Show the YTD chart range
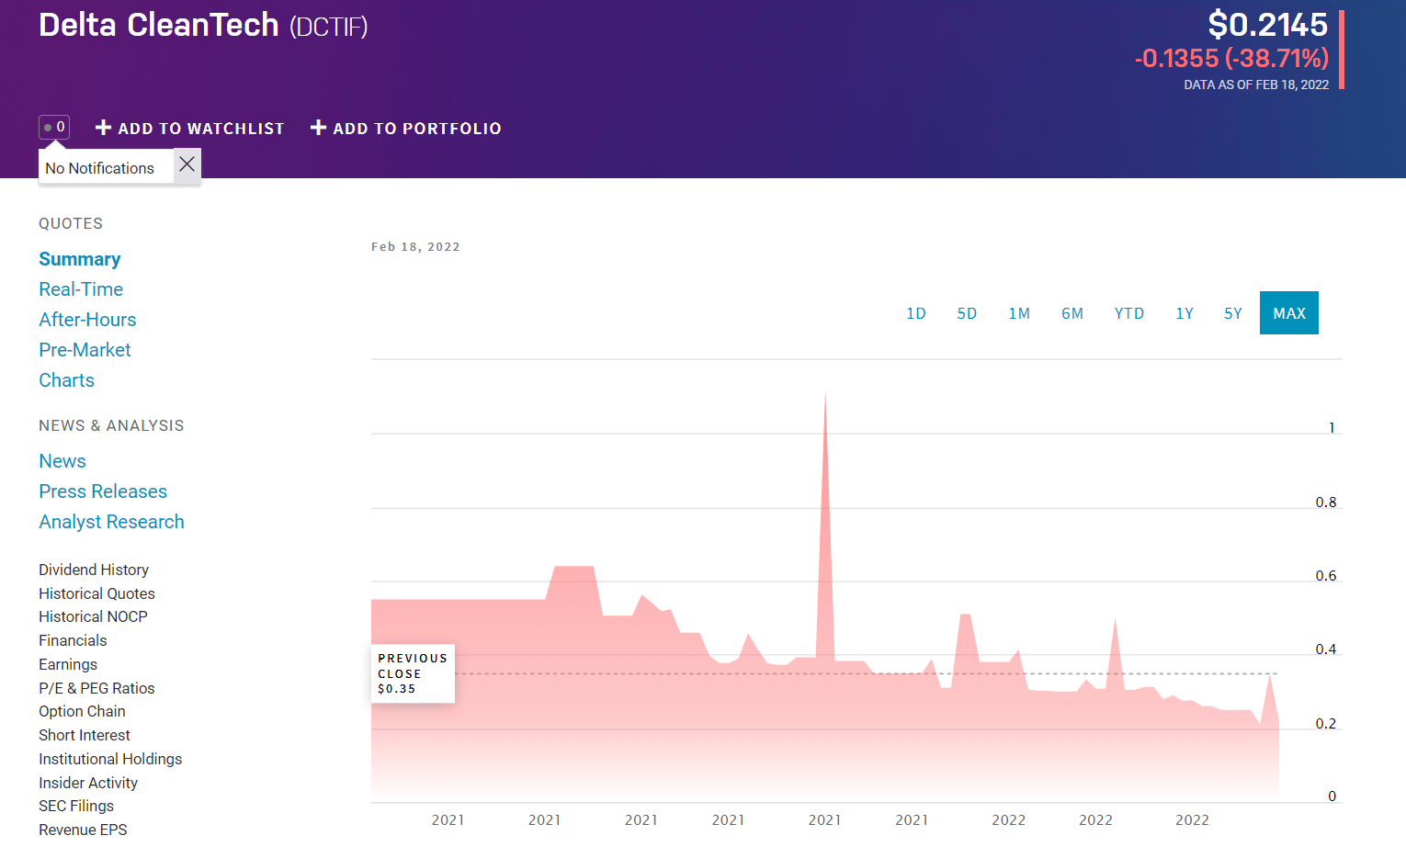Viewport: 1406px width, 847px height. (1129, 313)
